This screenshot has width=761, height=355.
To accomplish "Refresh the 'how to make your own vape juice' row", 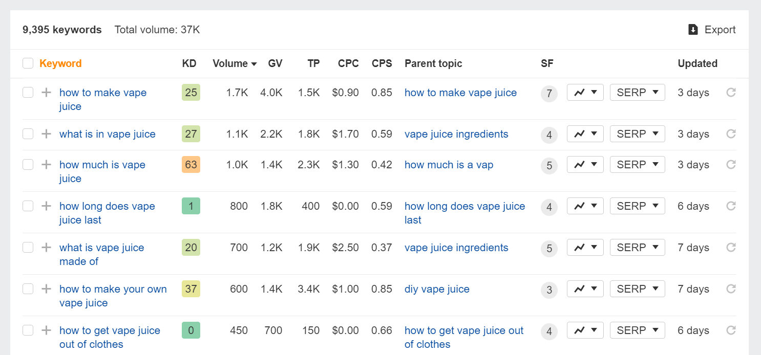I will 731,289.
